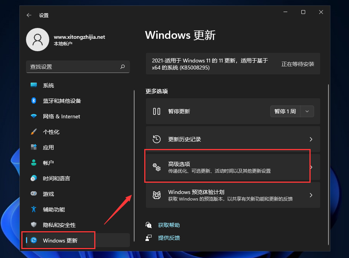Click 提供反馈 to send feedback
This screenshot has width=349, height=258.
[x=169, y=237]
